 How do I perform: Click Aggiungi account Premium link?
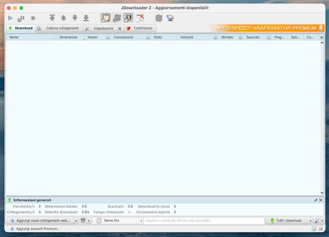35,229
